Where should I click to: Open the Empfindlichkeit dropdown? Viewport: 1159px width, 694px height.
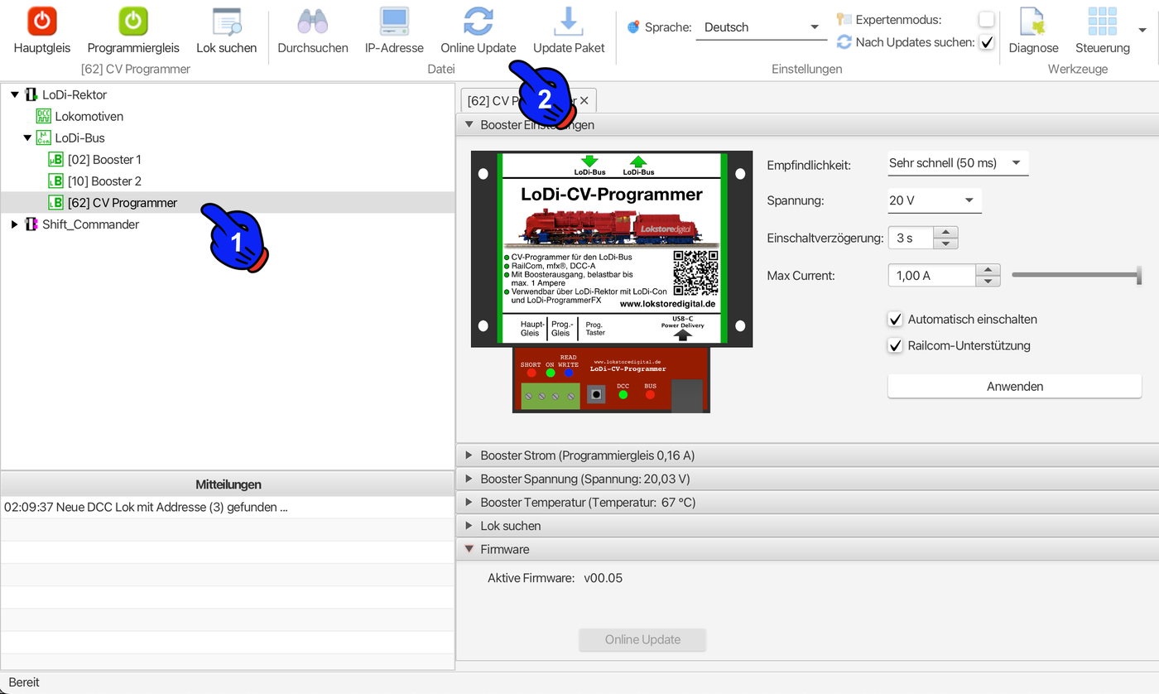click(958, 163)
